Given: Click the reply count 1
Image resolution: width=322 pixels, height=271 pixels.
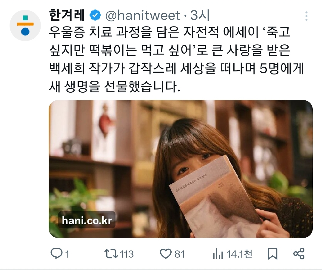Looking at the screenshot, I should pos(67,254).
